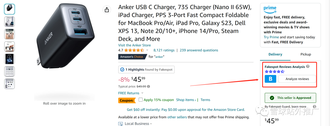Click the typical price info icon
Image resolution: width=330 pixels, height=126 pixels.
(148, 86)
